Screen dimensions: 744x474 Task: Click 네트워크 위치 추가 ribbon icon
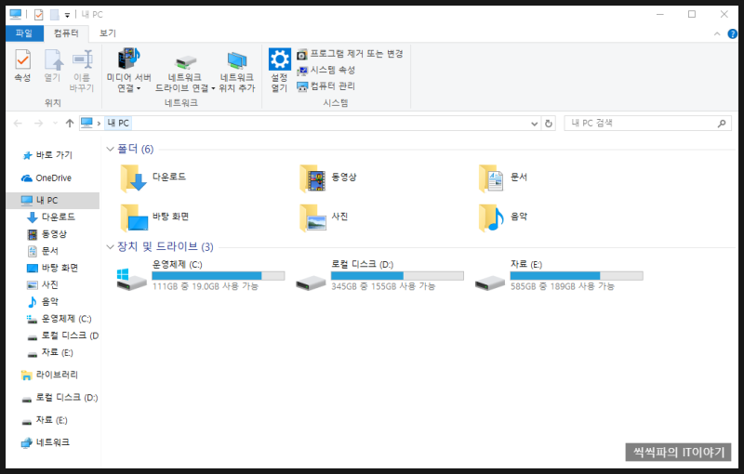click(237, 72)
